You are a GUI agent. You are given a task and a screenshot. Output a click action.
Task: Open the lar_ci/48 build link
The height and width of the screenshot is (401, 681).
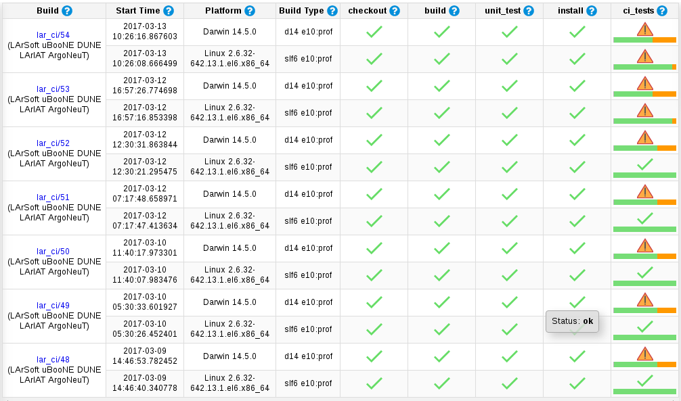[x=53, y=360]
